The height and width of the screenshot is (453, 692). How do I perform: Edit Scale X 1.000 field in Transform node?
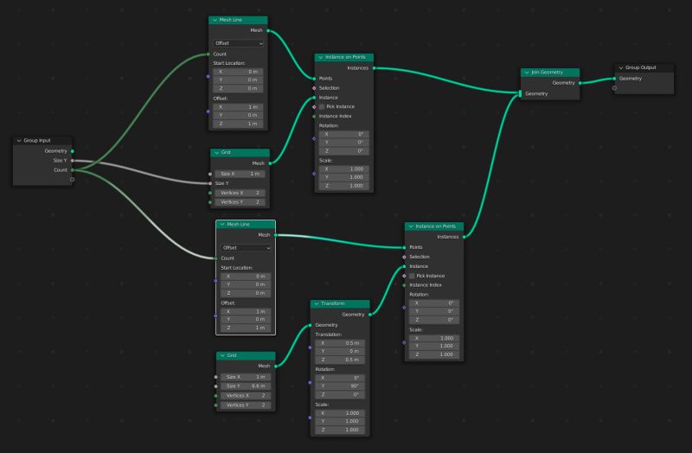click(x=340, y=413)
